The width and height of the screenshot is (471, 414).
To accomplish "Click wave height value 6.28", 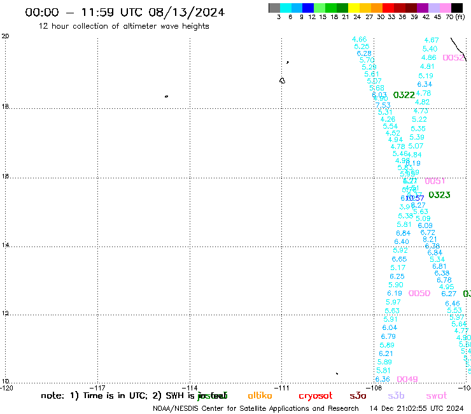I will point(364,54).
